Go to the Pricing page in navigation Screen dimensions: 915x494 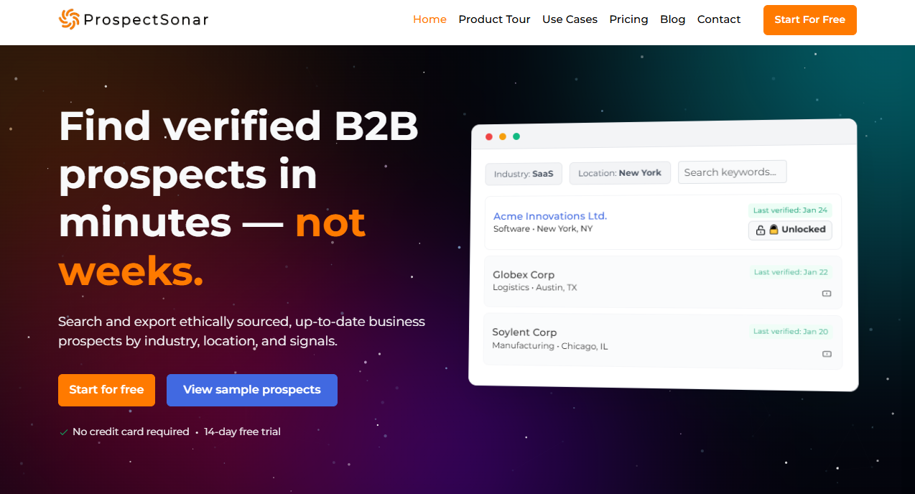click(628, 19)
